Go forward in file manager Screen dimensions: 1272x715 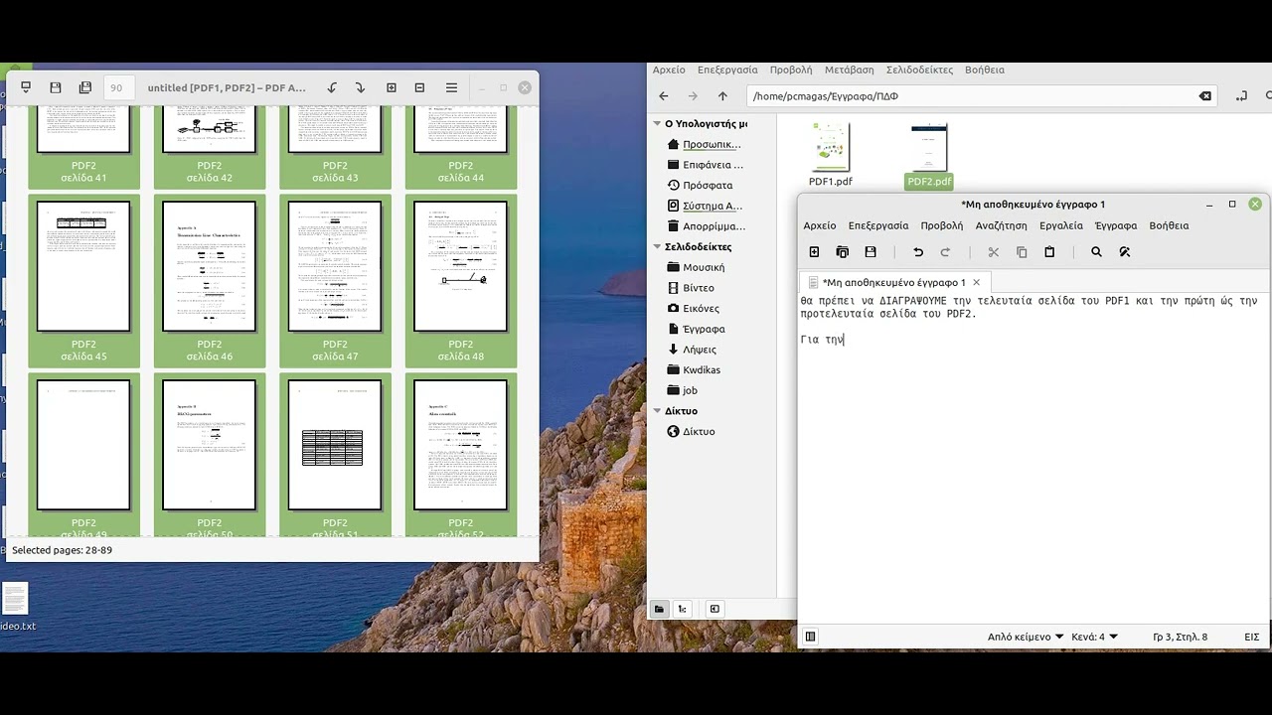coord(693,96)
